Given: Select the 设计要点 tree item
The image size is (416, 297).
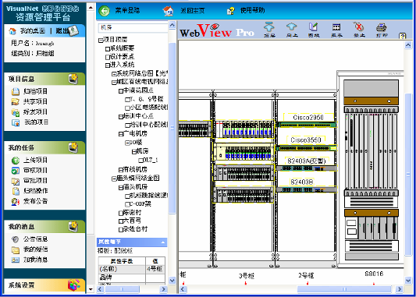Looking at the screenshot, I should click(122, 57).
